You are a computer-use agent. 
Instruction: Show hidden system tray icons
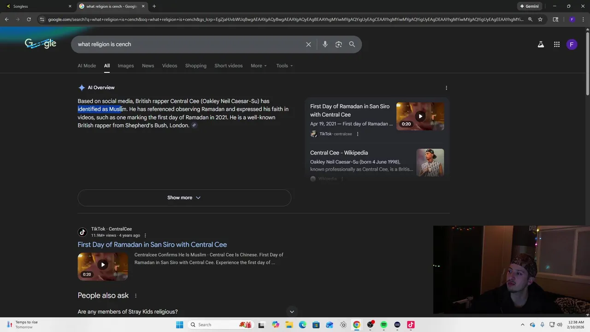(x=522, y=325)
